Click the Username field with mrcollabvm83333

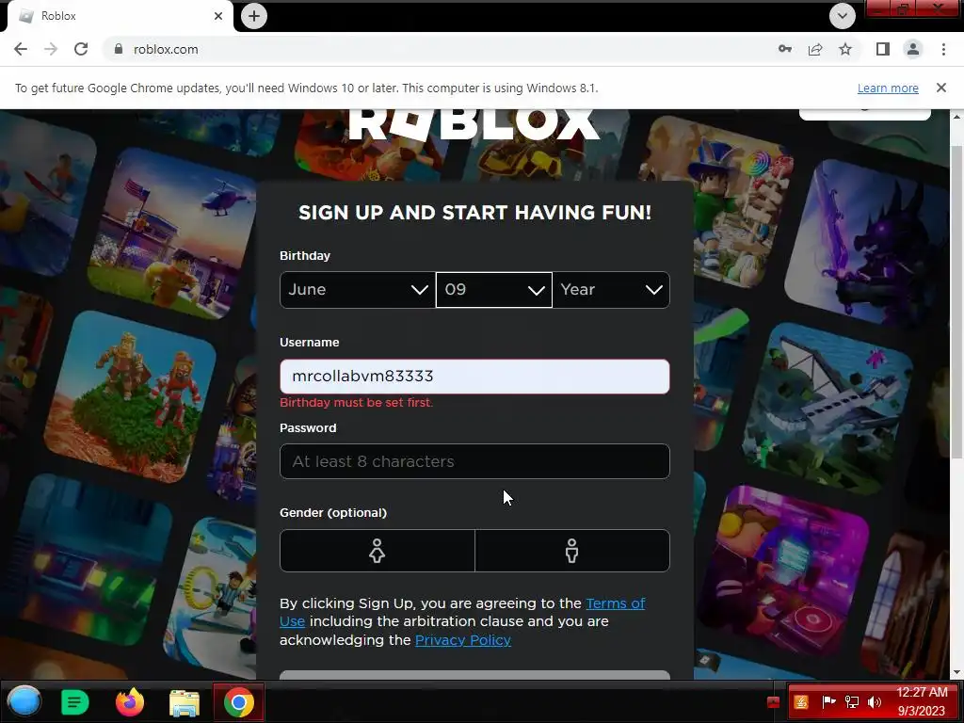[474, 377]
